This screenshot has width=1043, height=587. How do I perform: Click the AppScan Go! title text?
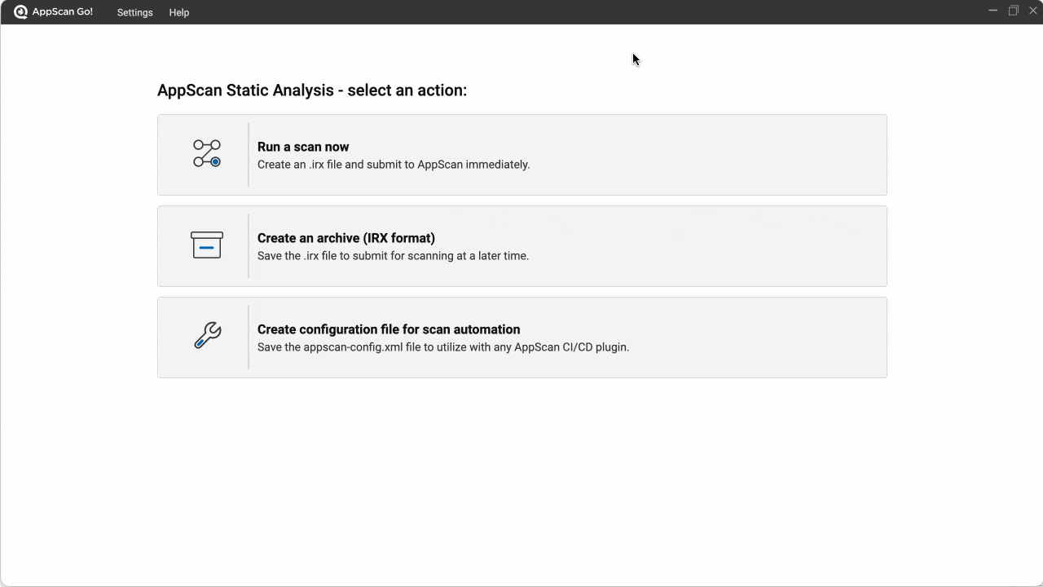coord(63,12)
